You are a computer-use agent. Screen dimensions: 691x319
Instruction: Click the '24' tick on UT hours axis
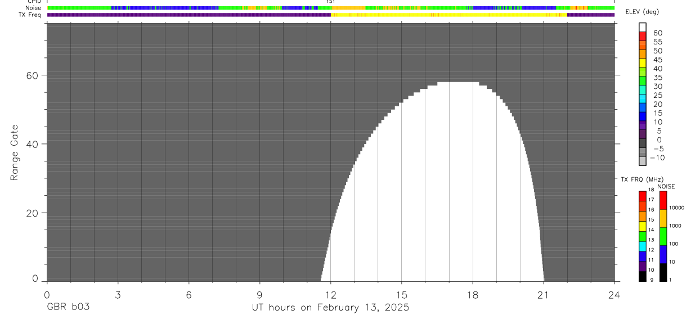(x=614, y=294)
